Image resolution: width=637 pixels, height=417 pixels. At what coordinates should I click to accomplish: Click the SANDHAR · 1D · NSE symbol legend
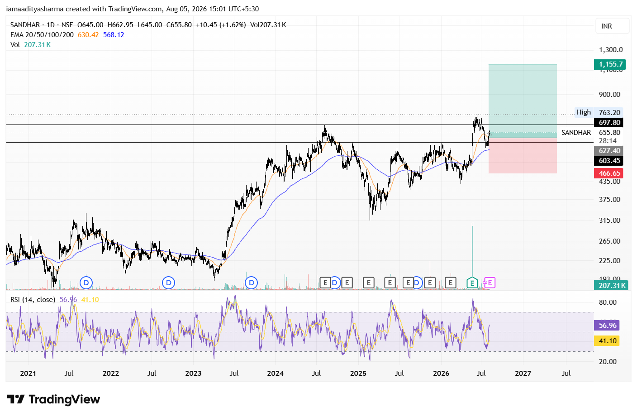[42, 25]
